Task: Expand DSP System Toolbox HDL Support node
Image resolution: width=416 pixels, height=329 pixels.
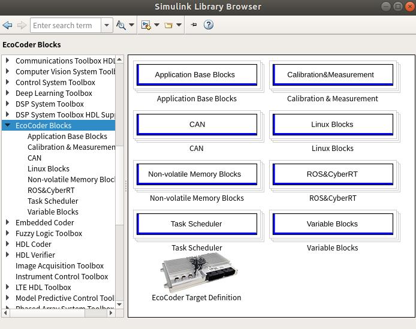Action: [x=7, y=114]
